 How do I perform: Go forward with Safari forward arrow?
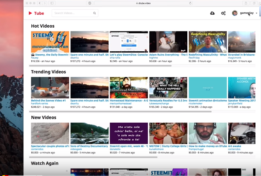44,3
